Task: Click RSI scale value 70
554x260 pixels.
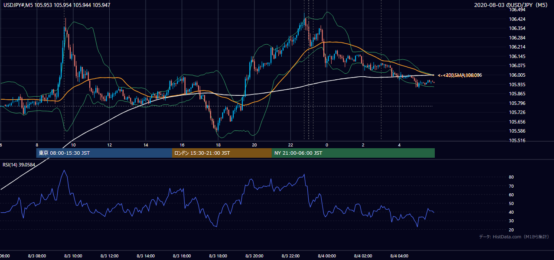Action: click(512, 186)
